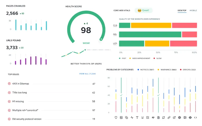The width and height of the screenshot is (202, 126).
Task: Click the issue count 97
Action: tap(94, 110)
